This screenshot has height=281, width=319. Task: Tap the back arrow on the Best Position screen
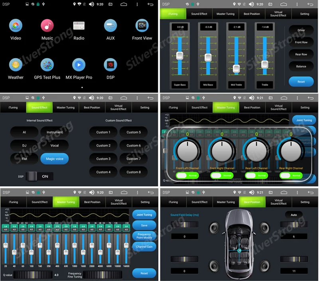pos(311,192)
